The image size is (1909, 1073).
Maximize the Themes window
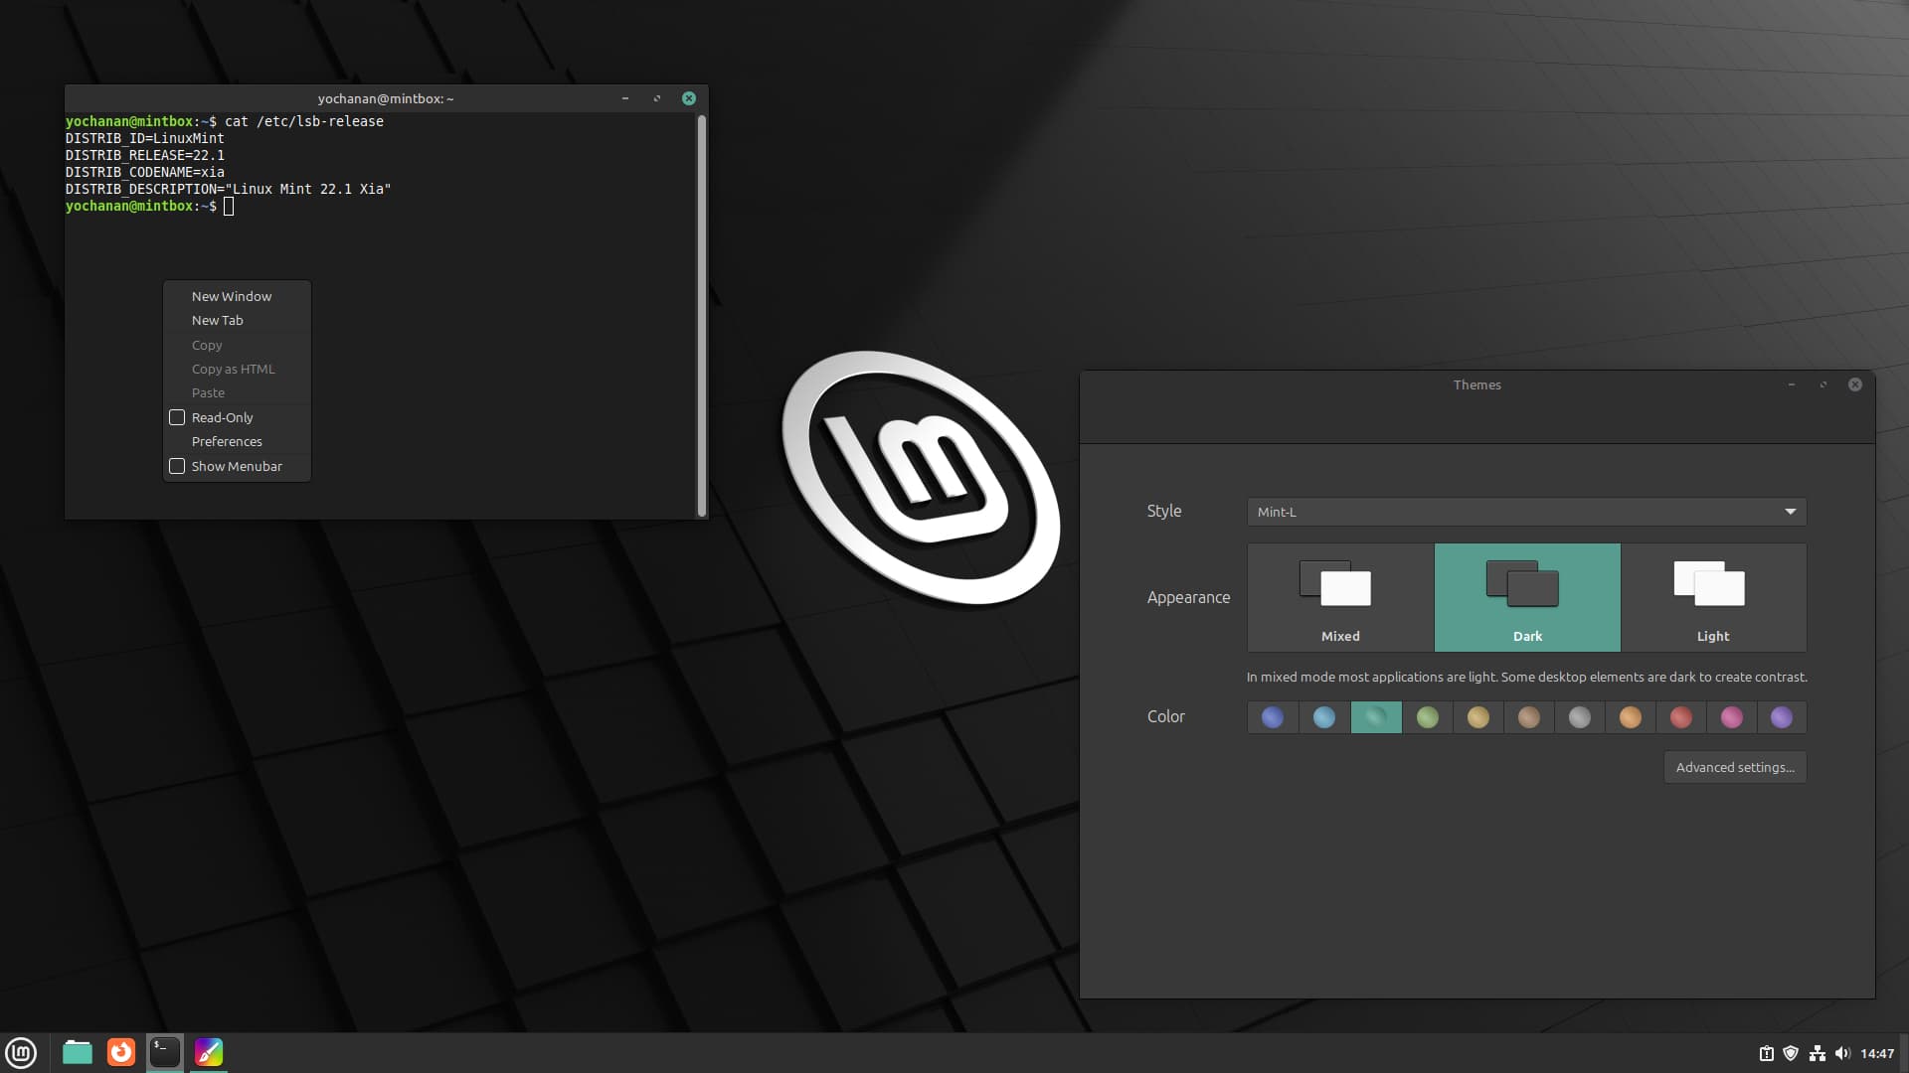[1823, 384]
